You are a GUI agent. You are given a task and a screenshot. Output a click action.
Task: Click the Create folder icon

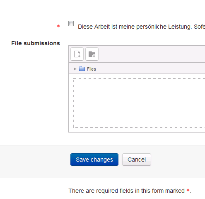(92, 54)
